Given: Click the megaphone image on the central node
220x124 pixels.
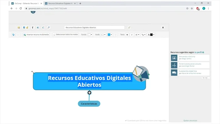Looking at the screenshot, I should 141,74.
